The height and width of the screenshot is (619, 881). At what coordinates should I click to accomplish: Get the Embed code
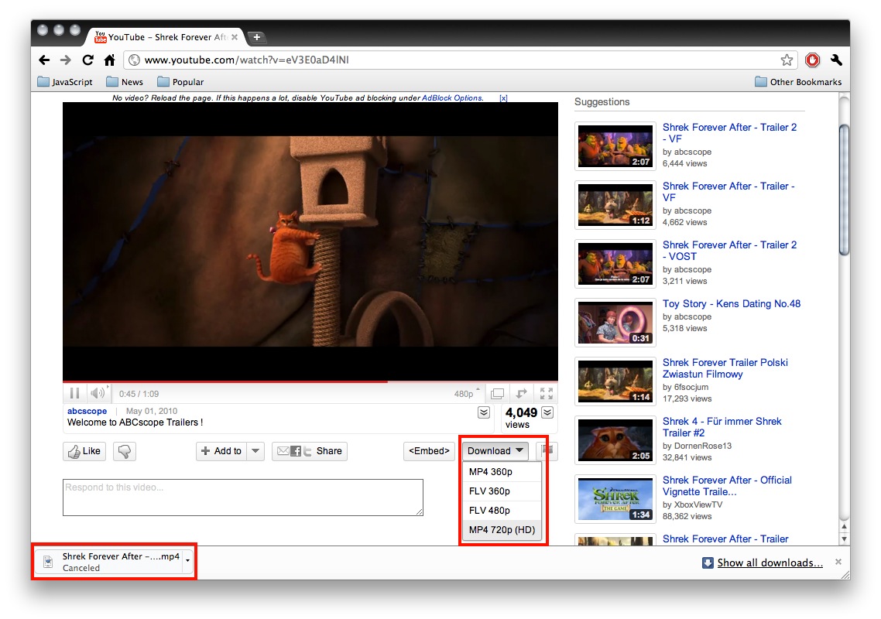pyautogui.click(x=429, y=451)
